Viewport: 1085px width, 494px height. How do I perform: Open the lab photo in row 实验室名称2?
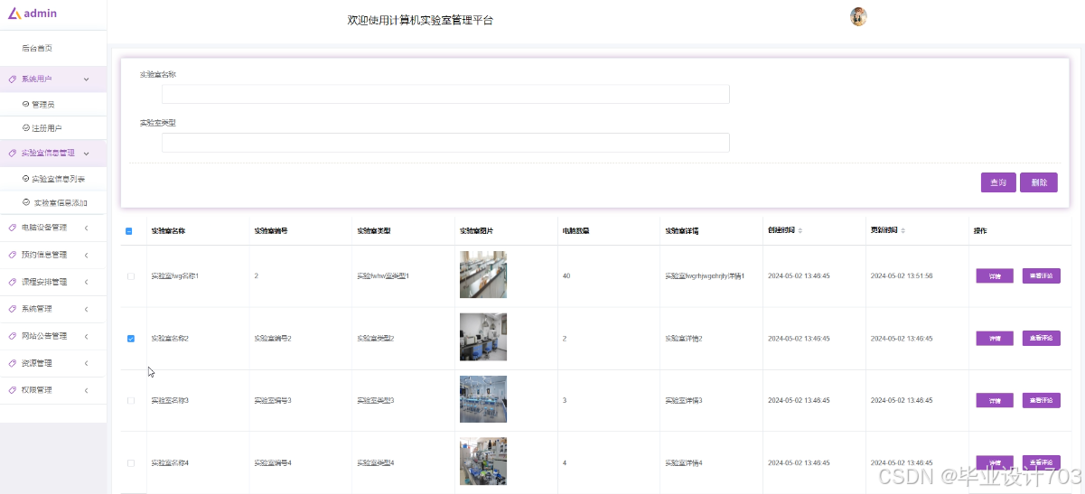tap(483, 337)
